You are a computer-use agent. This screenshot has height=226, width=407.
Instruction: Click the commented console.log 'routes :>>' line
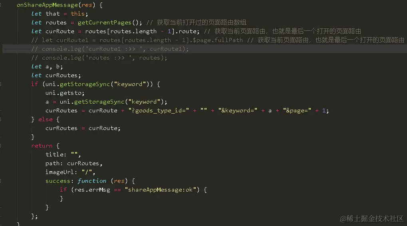coord(99,58)
